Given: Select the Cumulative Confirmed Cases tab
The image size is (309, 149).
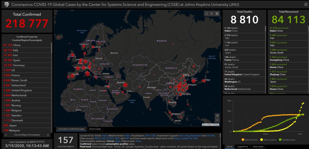Looking at the screenshot, I should click(x=71, y=129).
